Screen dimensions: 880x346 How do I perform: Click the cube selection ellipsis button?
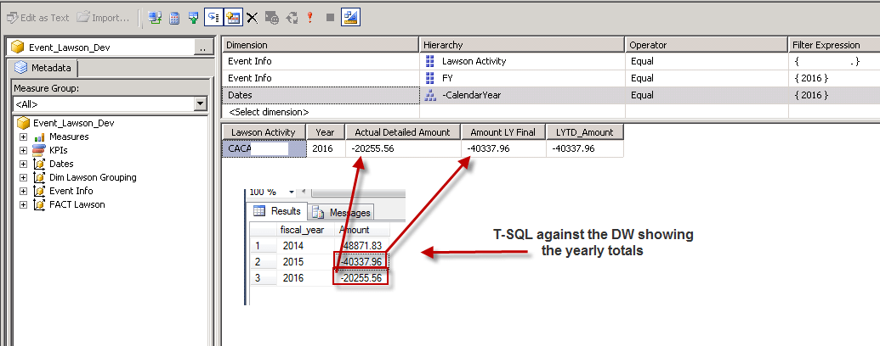point(202,48)
